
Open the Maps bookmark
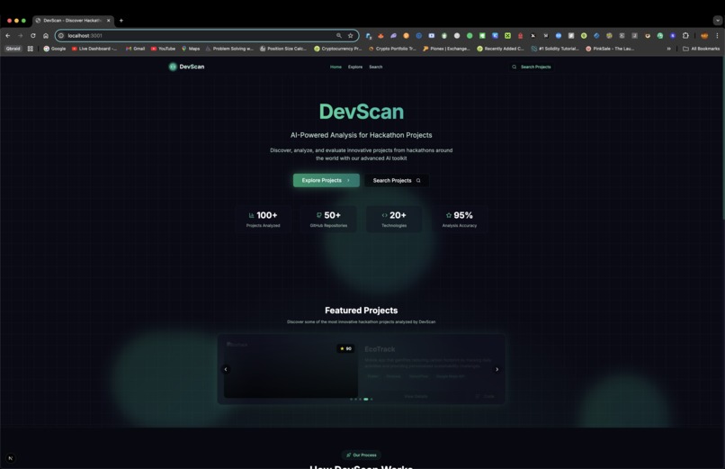pyautogui.click(x=191, y=49)
